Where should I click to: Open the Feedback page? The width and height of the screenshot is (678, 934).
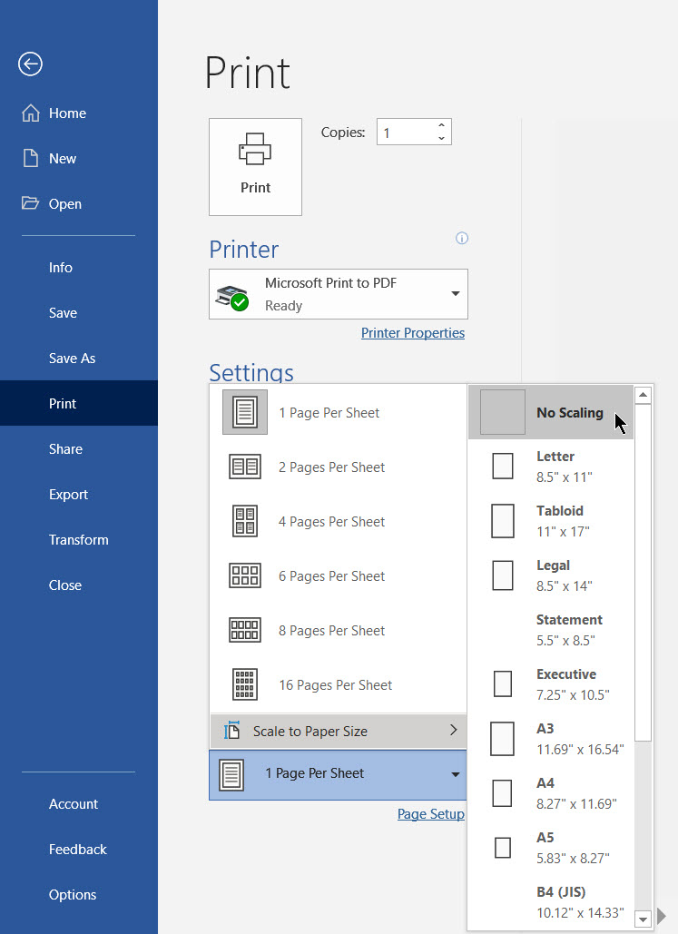pyautogui.click(x=79, y=849)
